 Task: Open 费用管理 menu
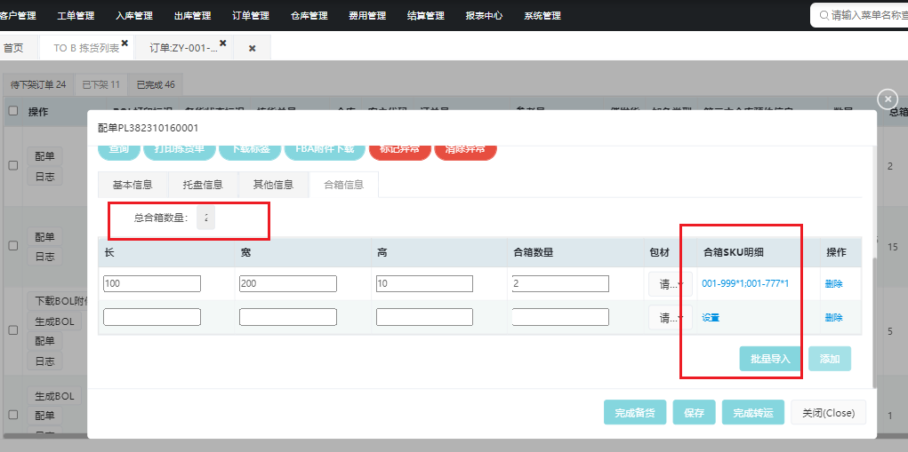(367, 16)
